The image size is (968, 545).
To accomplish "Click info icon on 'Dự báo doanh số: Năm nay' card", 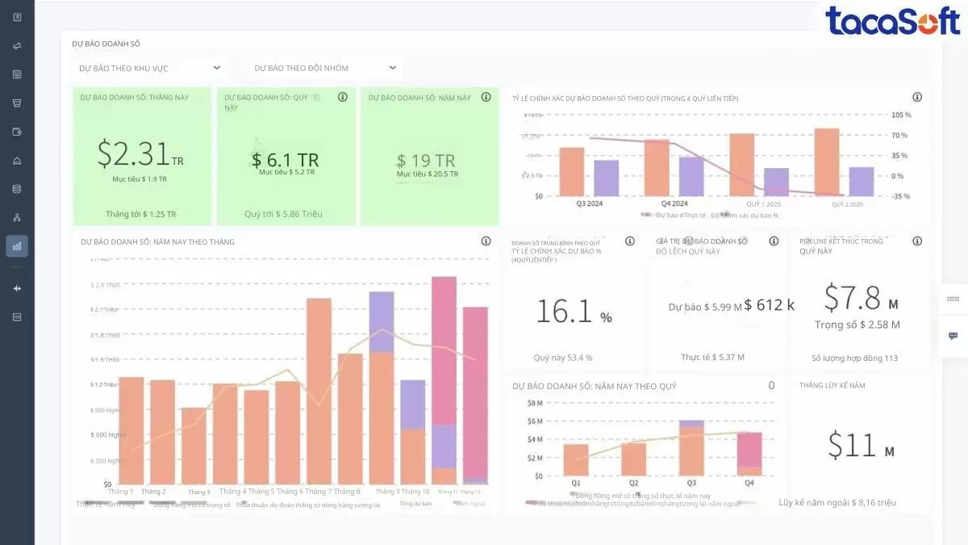I will pyautogui.click(x=486, y=97).
